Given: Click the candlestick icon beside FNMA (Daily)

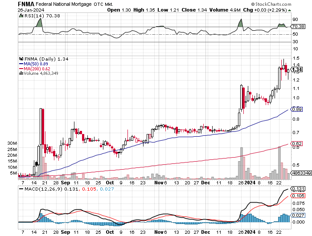Looking at the screenshot, I should click(21, 59).
